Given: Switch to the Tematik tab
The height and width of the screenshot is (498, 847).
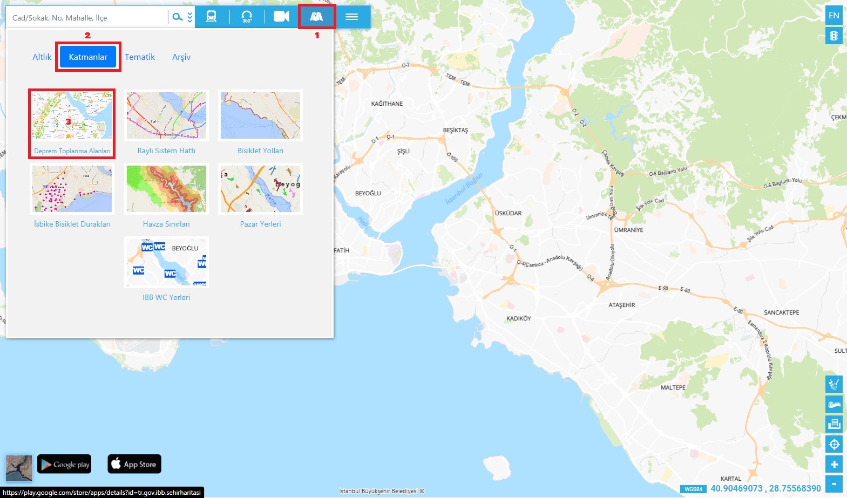Looking at the screenshot, I should (140, 57).
